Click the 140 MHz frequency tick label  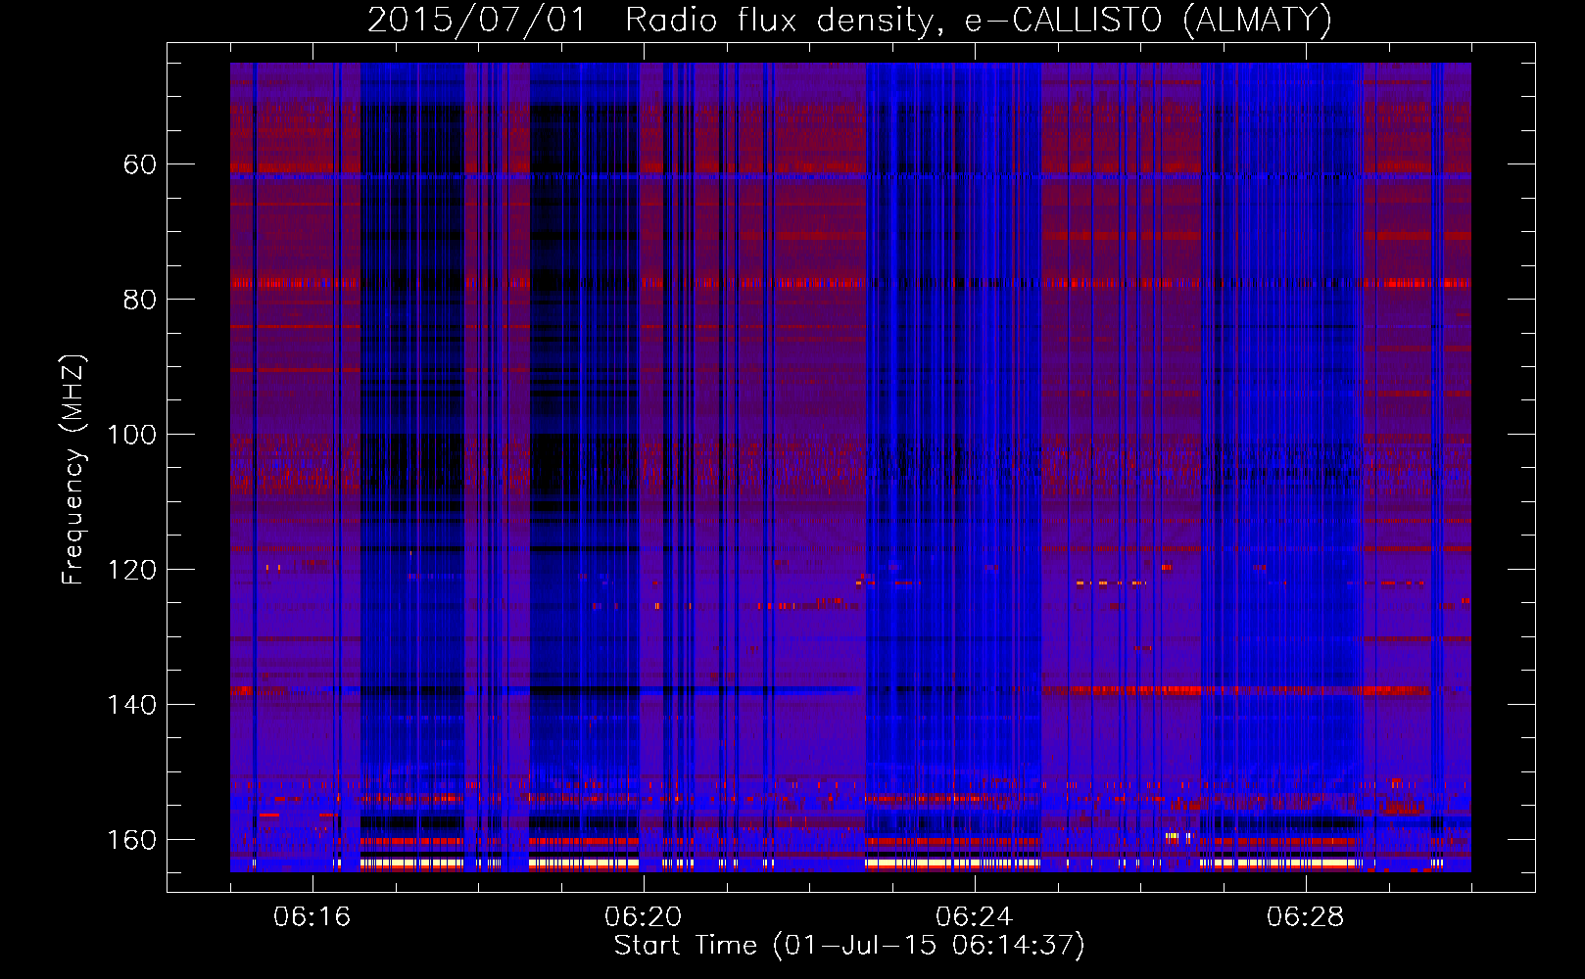tap(131, 705)
